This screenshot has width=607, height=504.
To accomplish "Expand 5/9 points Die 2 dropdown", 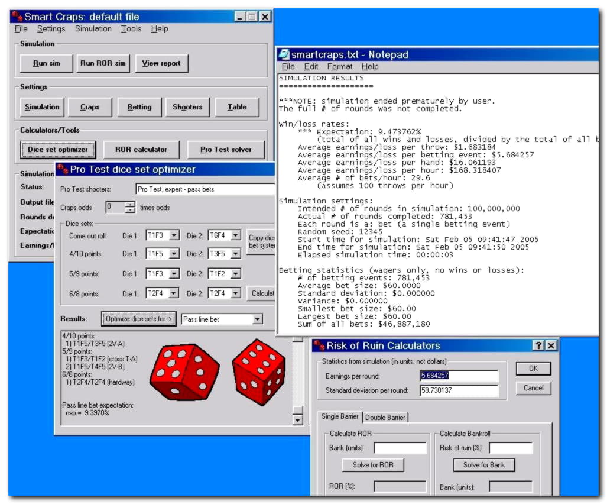I will point(235,274).
